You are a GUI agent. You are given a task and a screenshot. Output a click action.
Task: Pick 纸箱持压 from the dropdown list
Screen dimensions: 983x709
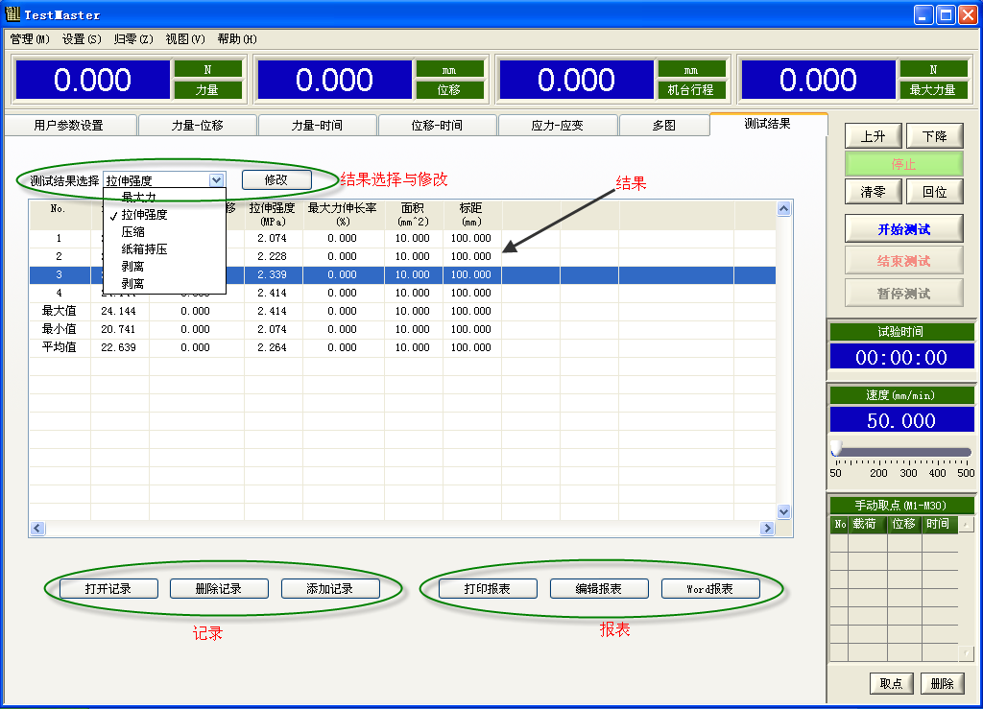pos(144,249)
